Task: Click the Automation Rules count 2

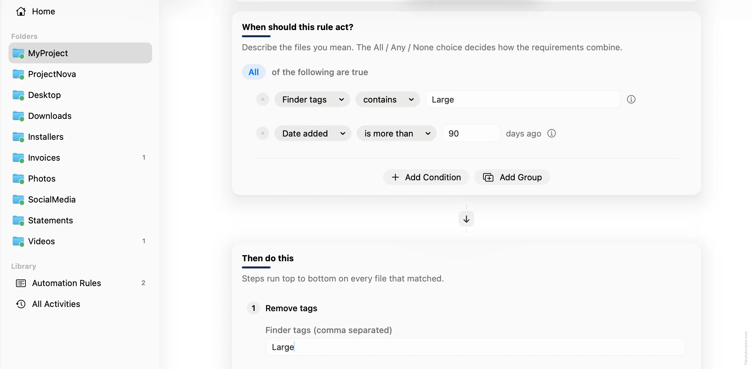Action: [x=143, y=283]
